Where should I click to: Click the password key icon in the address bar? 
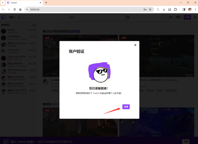point(145,9)
